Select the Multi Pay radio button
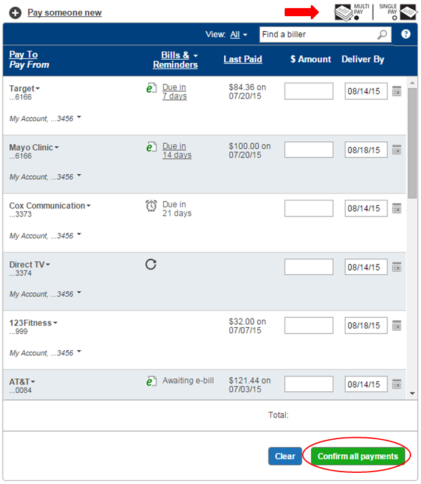 [356, 17]
